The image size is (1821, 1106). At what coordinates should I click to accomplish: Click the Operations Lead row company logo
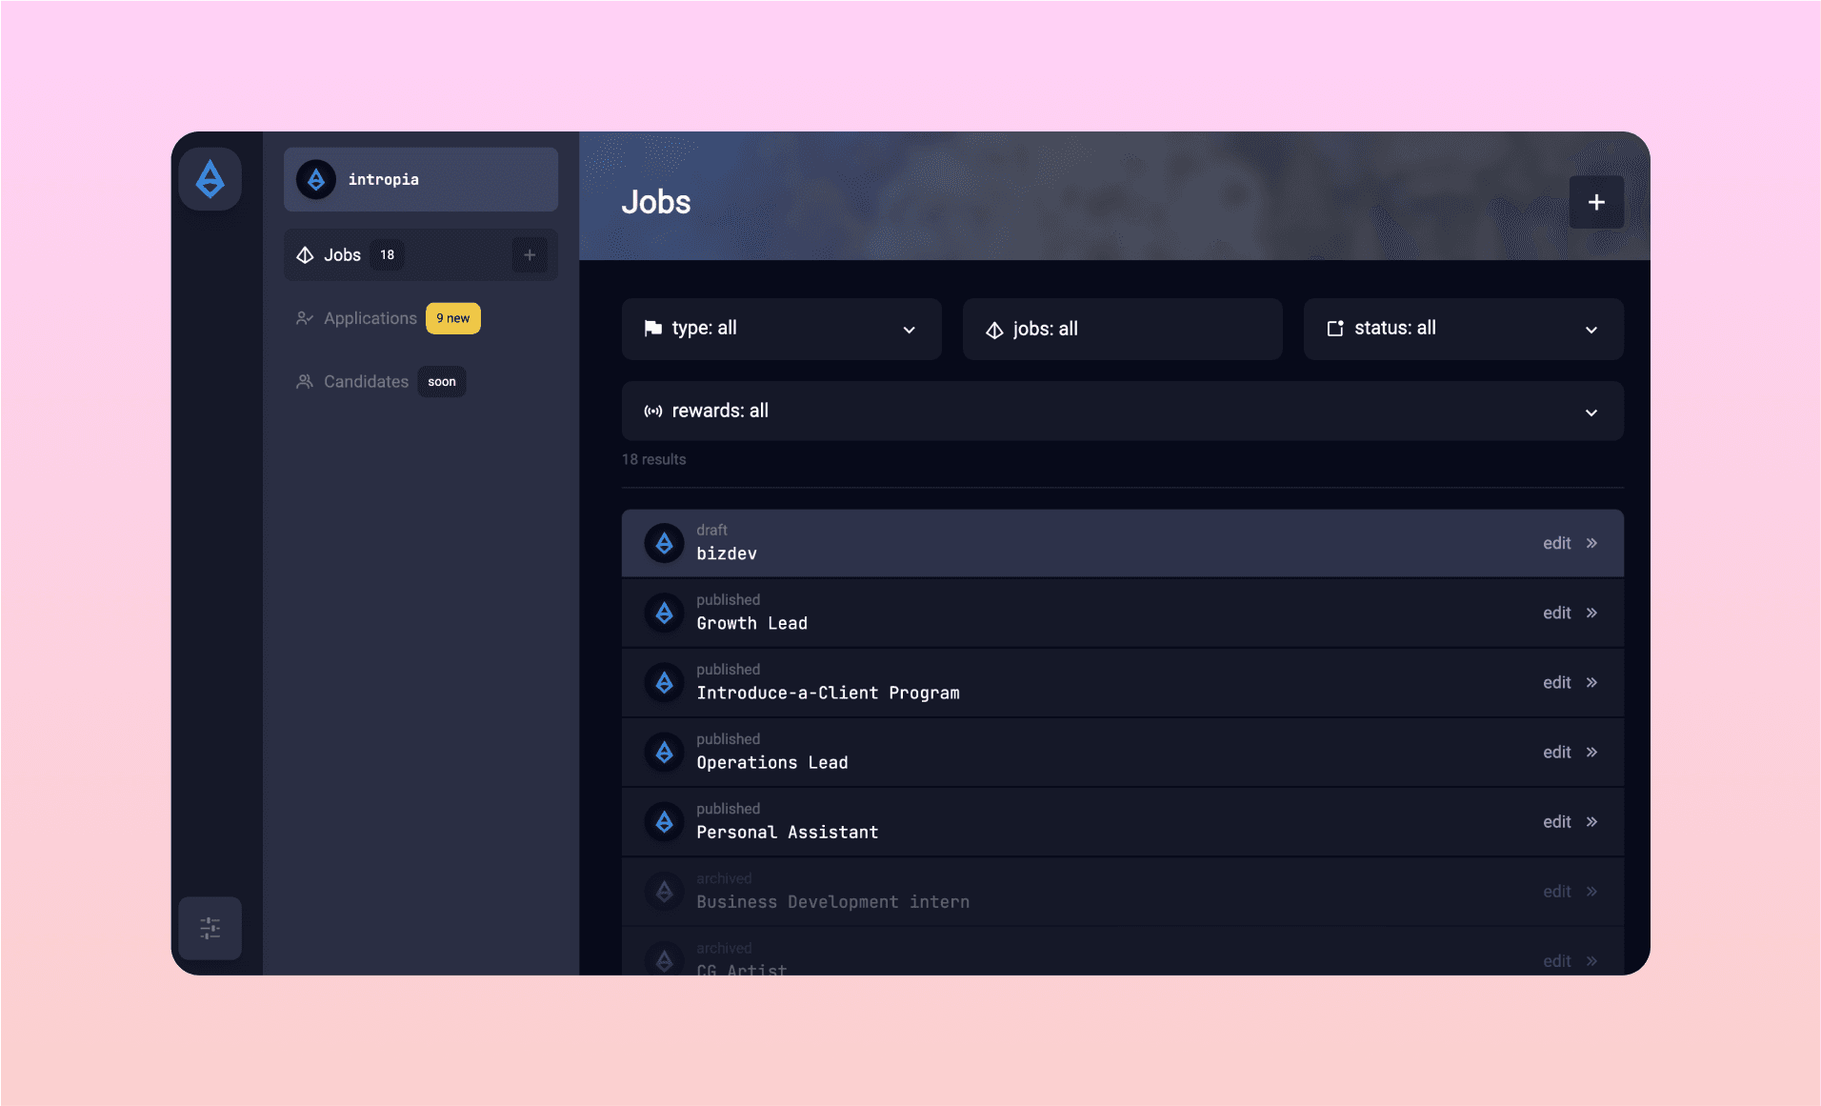pos(665,752)
